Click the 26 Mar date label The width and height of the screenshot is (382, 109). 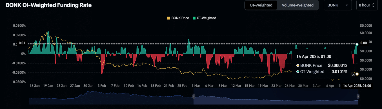pyautogui.click(x=290, y=86)
